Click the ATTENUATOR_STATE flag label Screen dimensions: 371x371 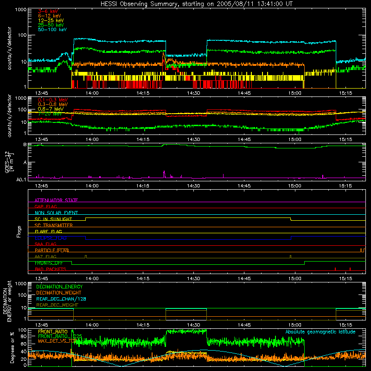pyautogui.click(x=56, y=200)
